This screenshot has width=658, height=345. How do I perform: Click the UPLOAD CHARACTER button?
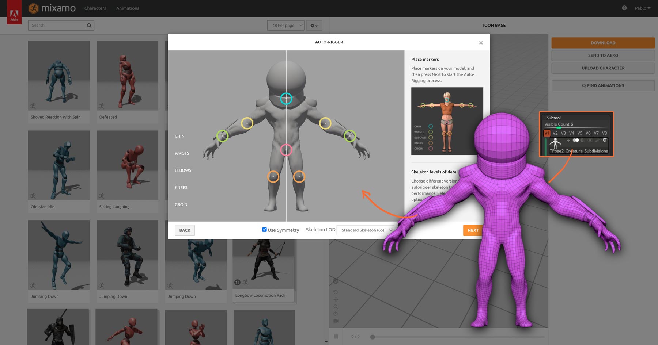pos(603,68)
